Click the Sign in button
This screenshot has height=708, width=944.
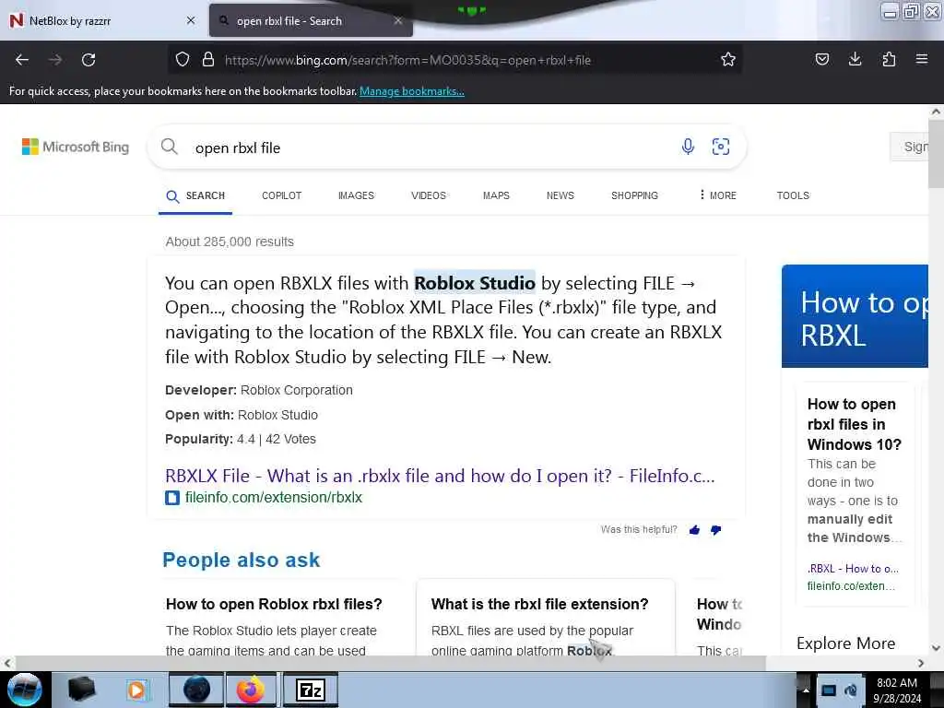pyautogui.click(x=910, y=147)
